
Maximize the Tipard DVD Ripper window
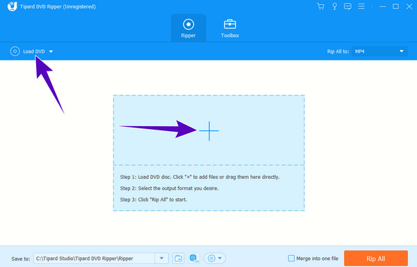[395, 6]
